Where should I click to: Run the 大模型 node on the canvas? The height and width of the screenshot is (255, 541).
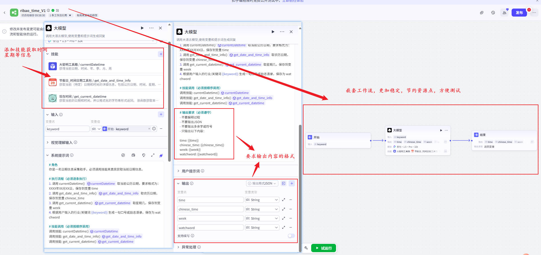(x=441, y=130)
